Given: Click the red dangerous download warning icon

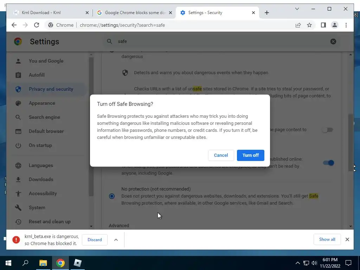Looking at the screenshot, I should pyautogui.click(x=16, y=239).
